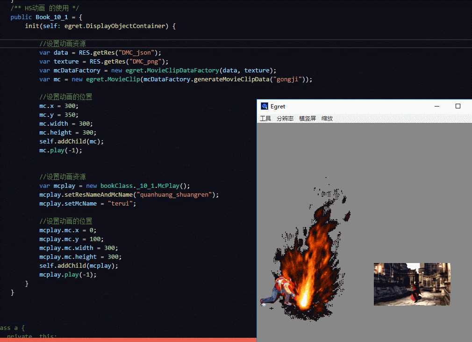Click the line mcplay.mc.x = 0;
472x342 pixels.
pyautogui.click(x=68, y=230)
